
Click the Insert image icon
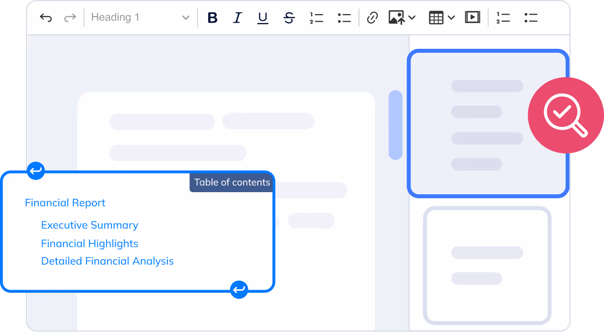click(x=396, y=18)
